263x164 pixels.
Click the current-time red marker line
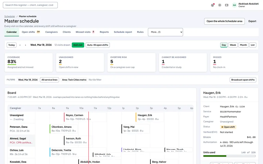[x=89, y=138]
